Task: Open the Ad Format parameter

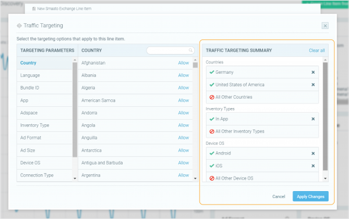Action: pyautogui.click(x=45, y=138)
